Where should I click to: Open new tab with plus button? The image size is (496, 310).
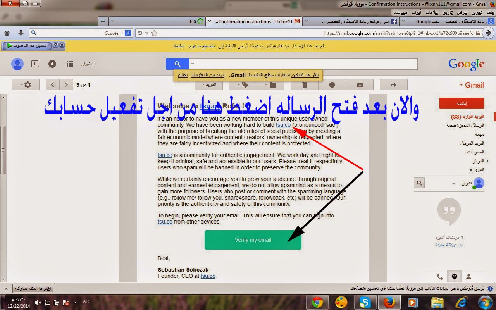click(x=103, y=21)
